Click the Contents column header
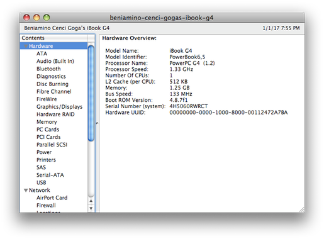The height and width of the screenshot is (239, 324). [x=54, y=38]
